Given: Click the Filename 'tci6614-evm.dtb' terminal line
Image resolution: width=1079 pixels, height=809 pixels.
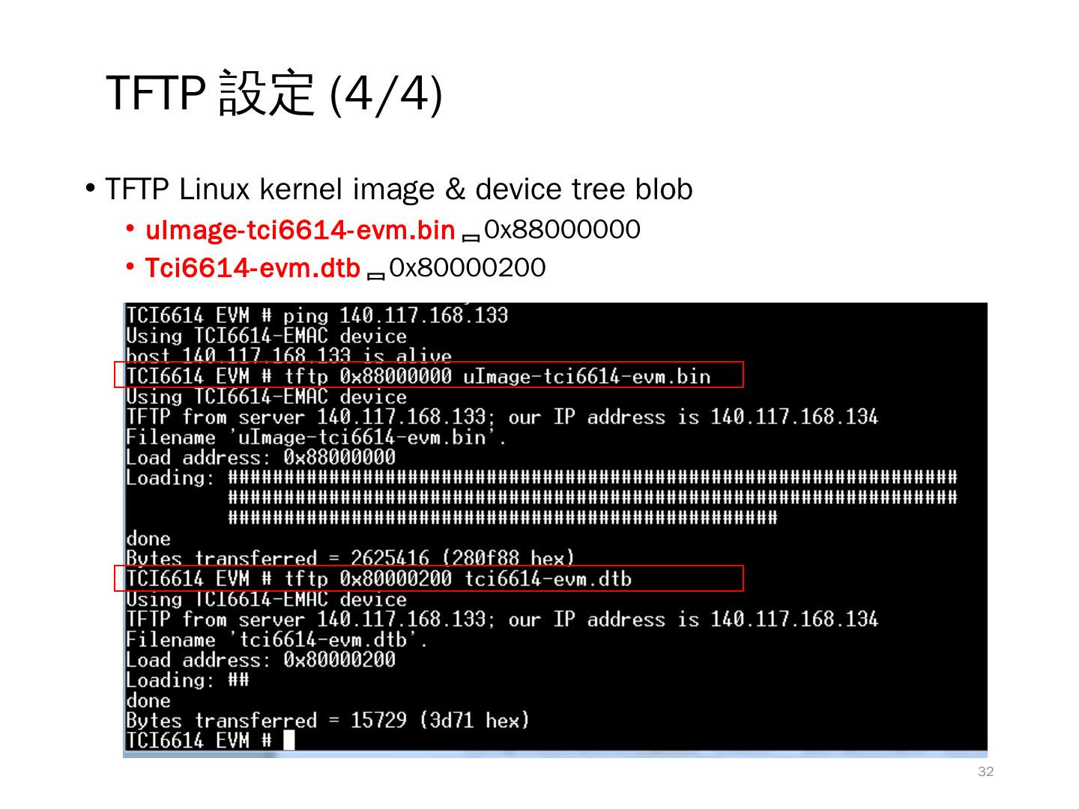Looking at the screenshot, I should click(x=277, y=639).
